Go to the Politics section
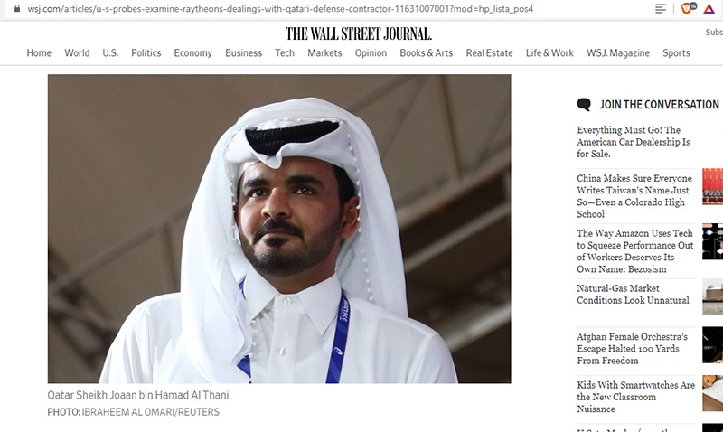 point(146,53)
